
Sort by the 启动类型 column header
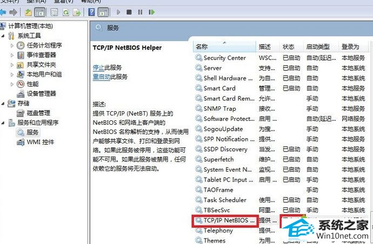point(321,46)
